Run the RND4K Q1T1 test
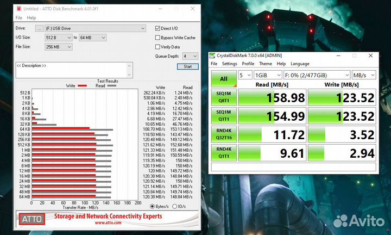 [223, 154]
